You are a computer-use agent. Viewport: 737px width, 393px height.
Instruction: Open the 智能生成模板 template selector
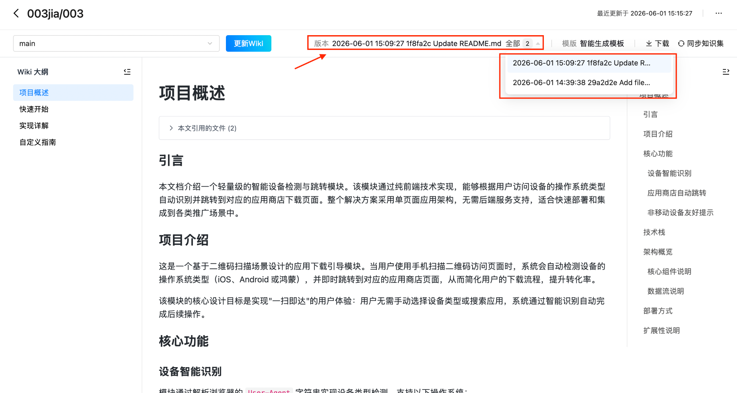coord(602,43)
